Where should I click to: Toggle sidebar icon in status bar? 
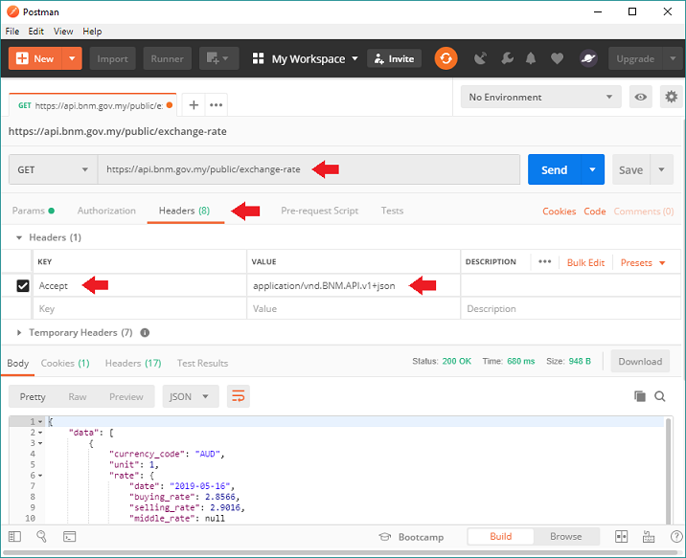[x=14, y=537]
